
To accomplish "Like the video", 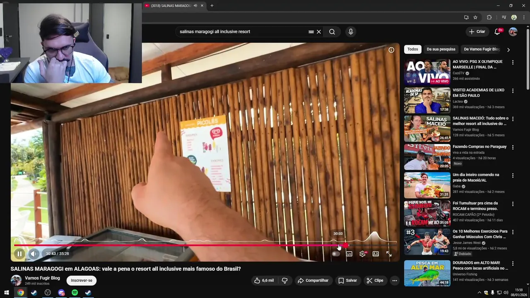I will (264, 281).
